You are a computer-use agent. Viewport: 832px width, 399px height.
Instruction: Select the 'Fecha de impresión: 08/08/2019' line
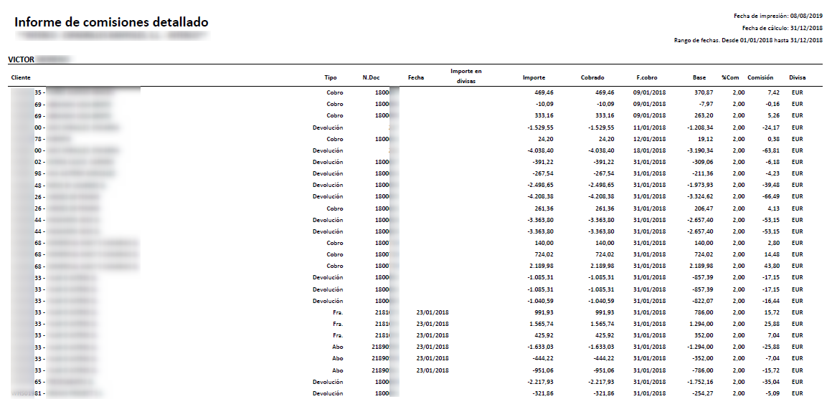(x=777, y=16)
